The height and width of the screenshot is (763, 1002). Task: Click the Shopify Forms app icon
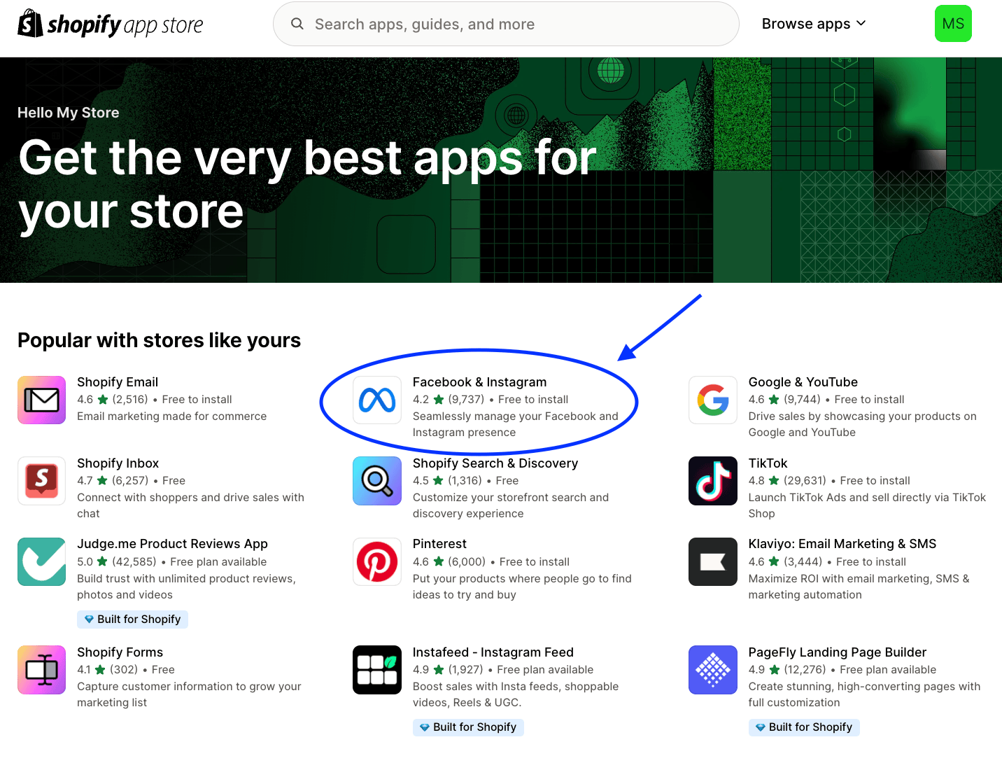click(42, 670)
